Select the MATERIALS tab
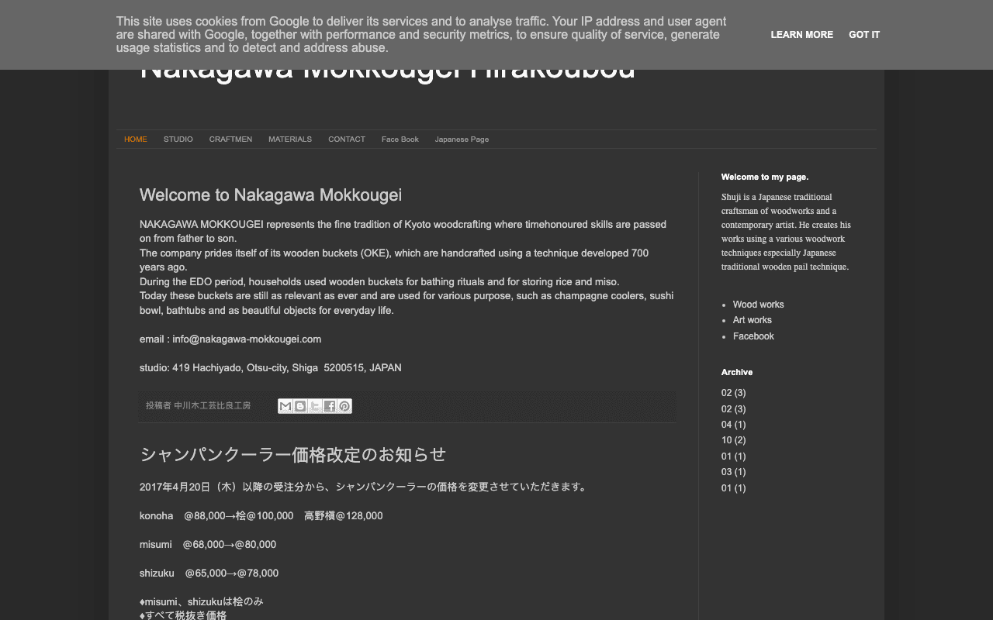 pos(290,139)
